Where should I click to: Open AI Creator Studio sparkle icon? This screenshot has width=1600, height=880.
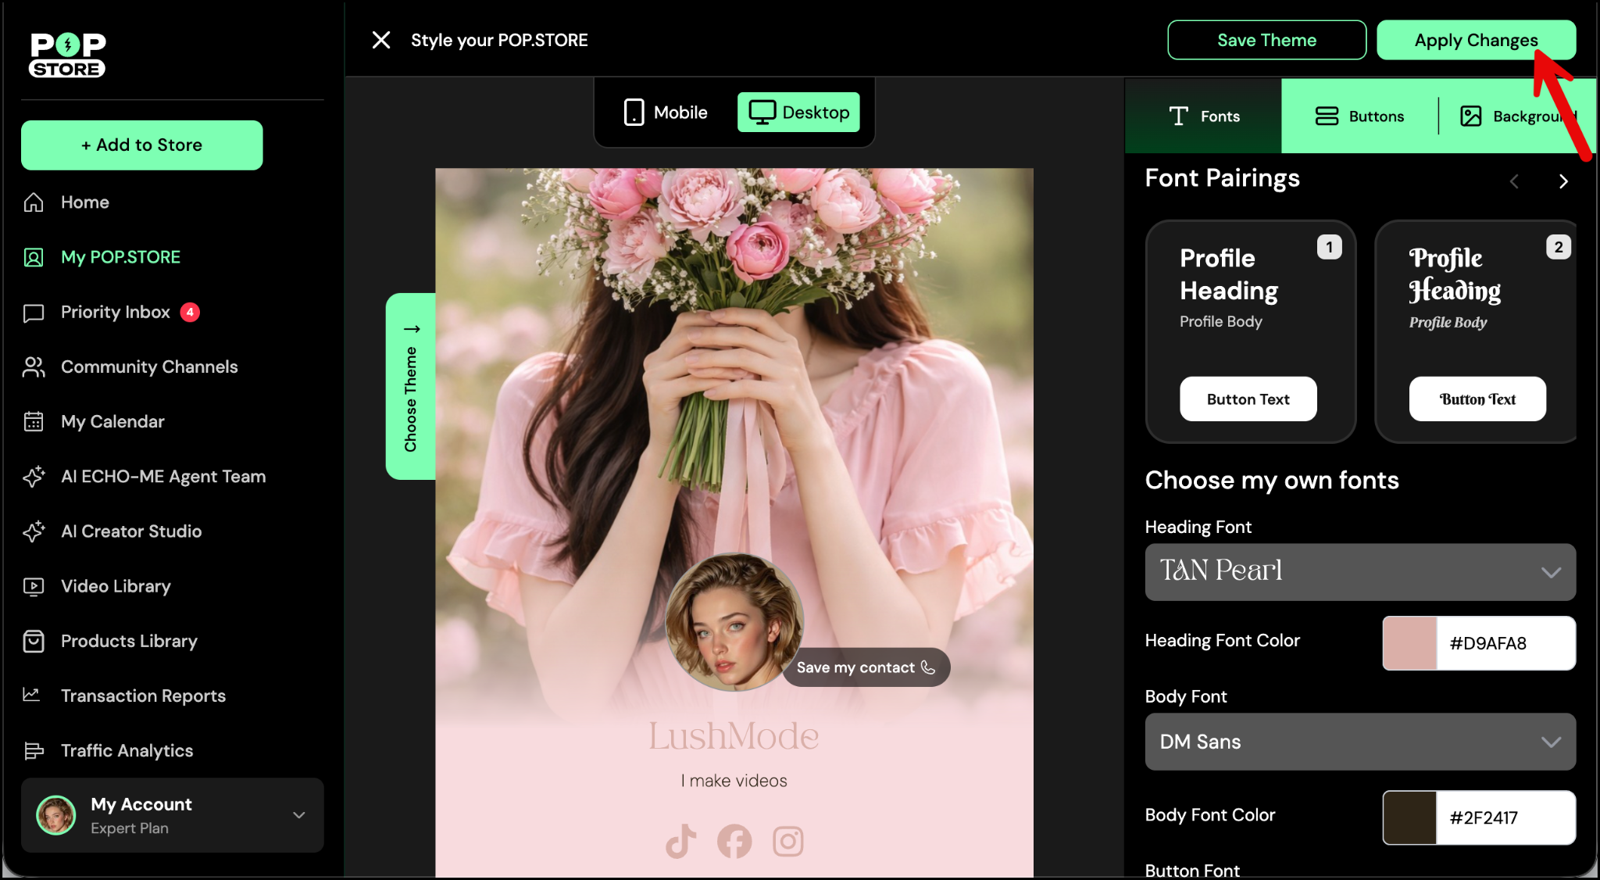(34, 531)
